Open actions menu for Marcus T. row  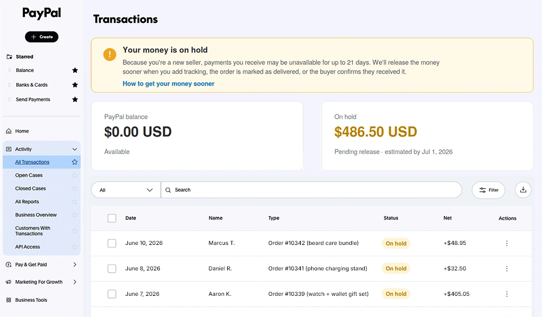pyautogui.click(x=507, y=243)
